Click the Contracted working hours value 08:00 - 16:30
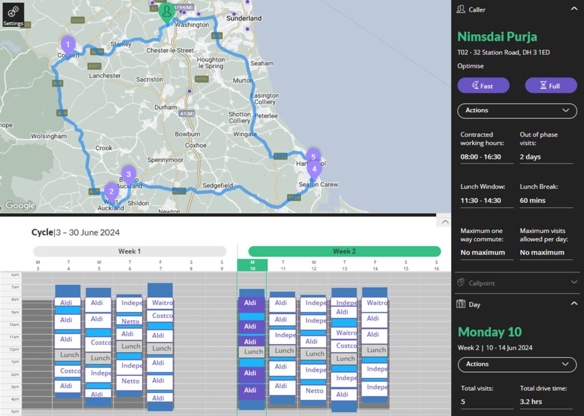Image resolution: width=584 pixels, height=416 pixels. (481, 157)
